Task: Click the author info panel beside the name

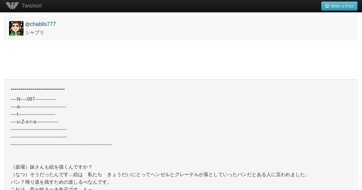Action: [205, 28]
